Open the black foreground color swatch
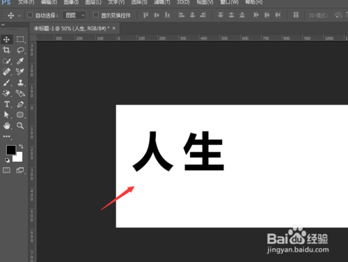Viewport: 348px width, 262px height. click(11, 150)
